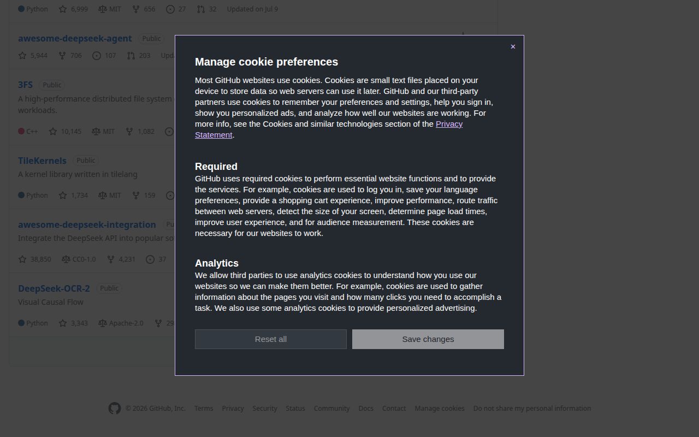The height and width of the screenshot is (437, 699).
Task: Click the license icon in the Updated on Jul 9 row
Action: click(x=102, y=9)
